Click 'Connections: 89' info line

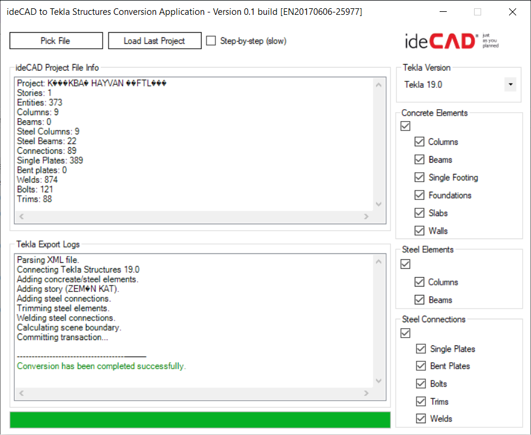(x=47, y=151)
